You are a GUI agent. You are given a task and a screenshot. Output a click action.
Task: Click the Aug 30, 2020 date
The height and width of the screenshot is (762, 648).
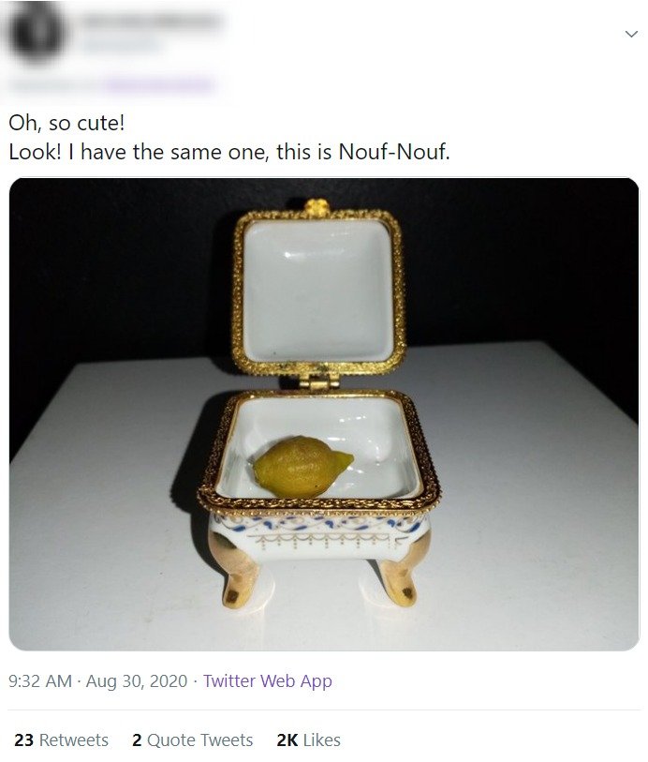(137, 680)
